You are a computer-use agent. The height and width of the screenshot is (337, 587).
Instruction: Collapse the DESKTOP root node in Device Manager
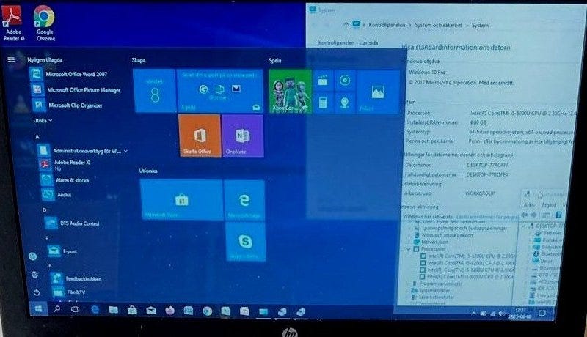tap(523, 226)
